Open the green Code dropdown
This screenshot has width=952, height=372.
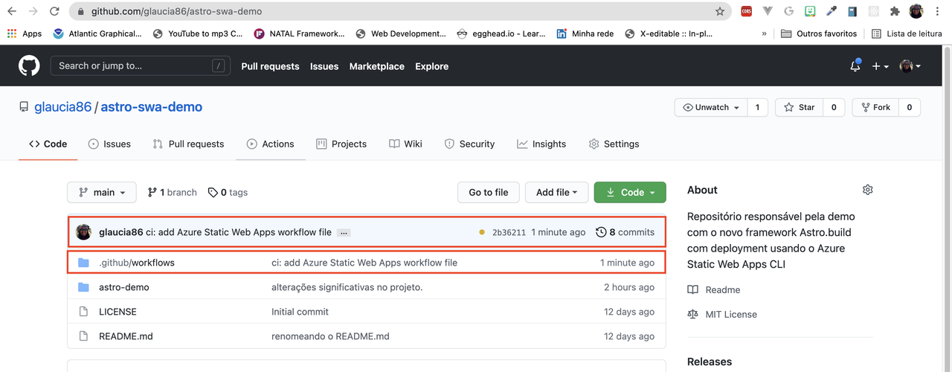(x=630, y=192)
